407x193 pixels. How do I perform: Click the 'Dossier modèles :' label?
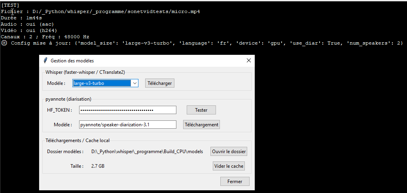click(65, 152)
